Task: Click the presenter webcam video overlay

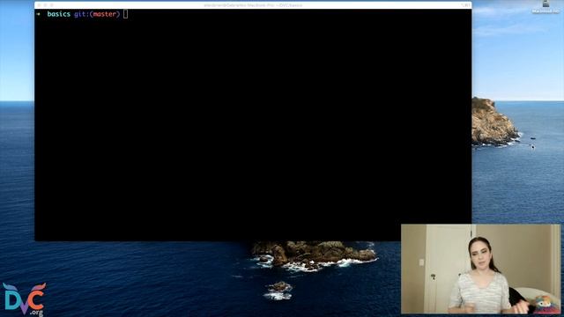Action: tap(480, 269)
